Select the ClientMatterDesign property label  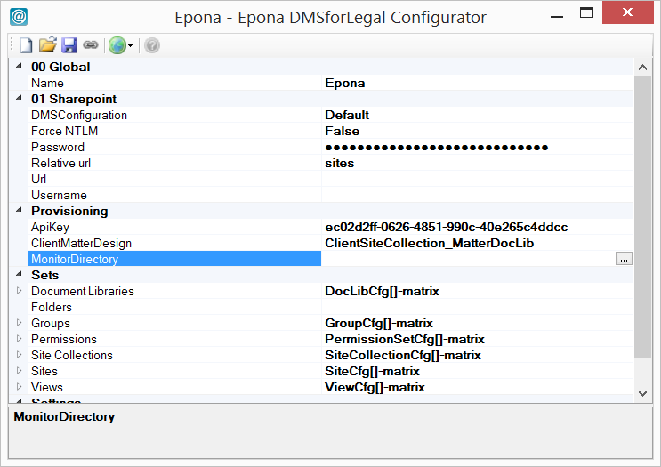(x=81, y=243)
